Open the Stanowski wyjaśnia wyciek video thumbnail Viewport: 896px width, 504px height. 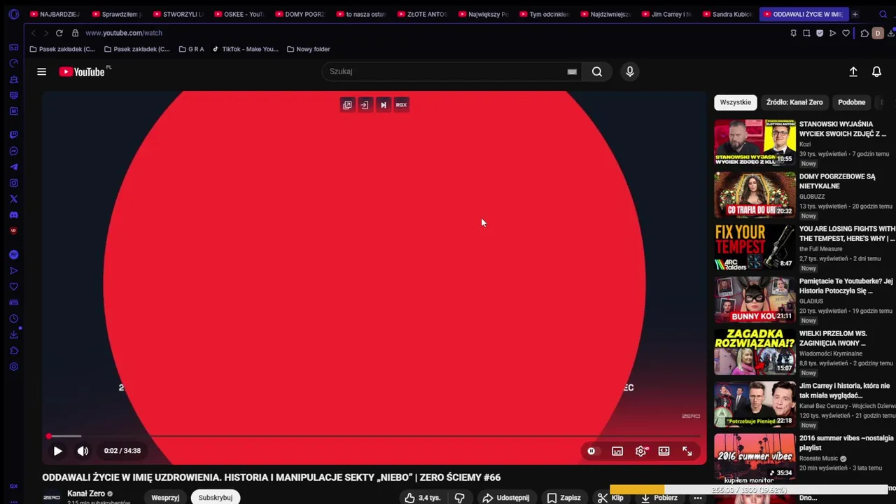[755, 142]
